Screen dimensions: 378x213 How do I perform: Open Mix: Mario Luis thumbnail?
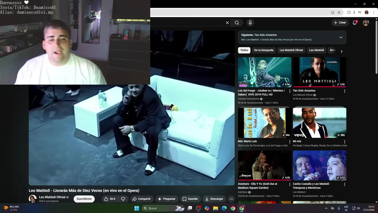click(x=265, y=122)
